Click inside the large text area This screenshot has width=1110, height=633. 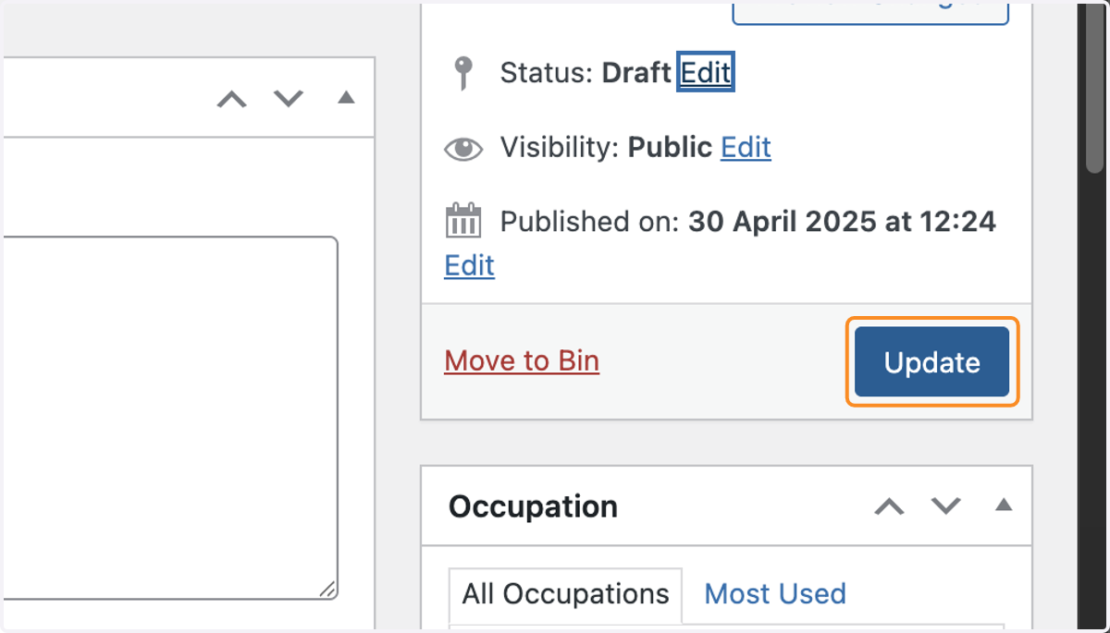168,419
